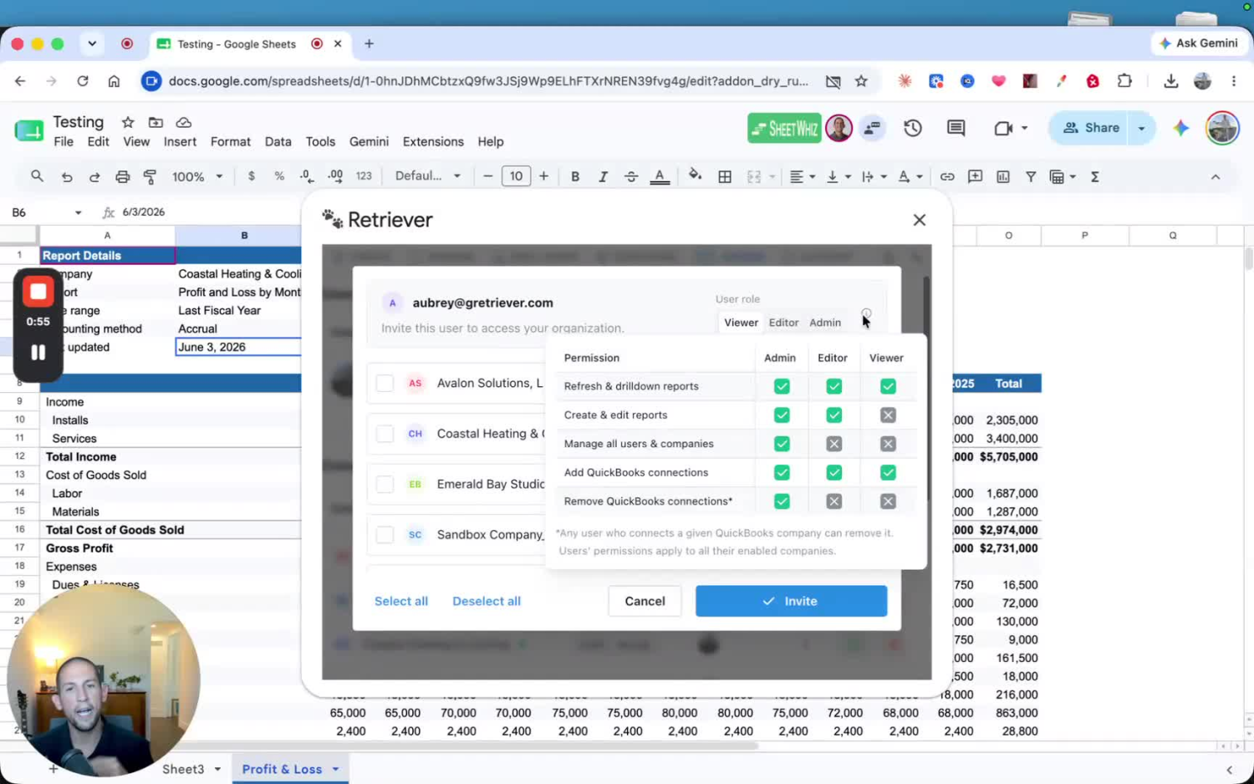Open the comments panel icon
This screenshot has height=784, width=1254.
(x=956, y=128)
